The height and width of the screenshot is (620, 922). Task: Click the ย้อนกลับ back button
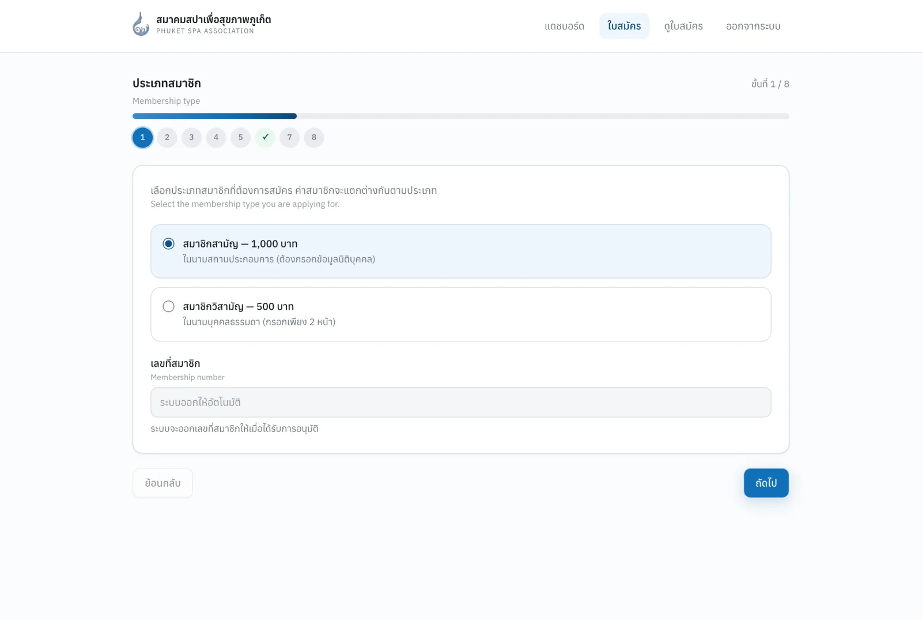(x=163, y=483)
